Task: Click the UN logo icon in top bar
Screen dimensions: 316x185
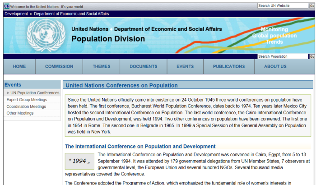Action: pyautogui.click(x=7, y=6)
